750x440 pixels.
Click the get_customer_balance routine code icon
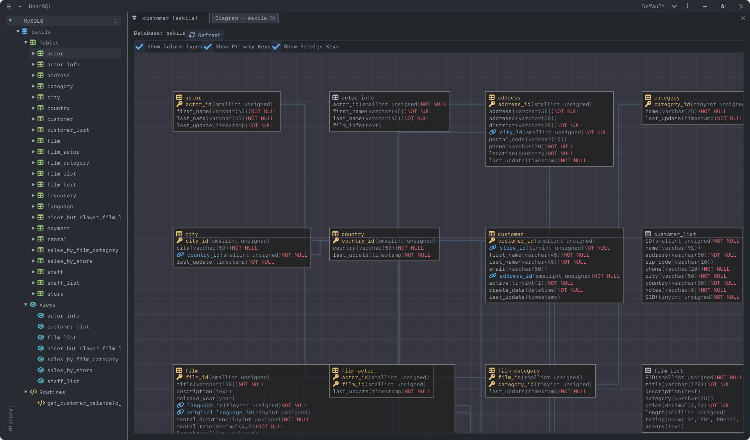coord(41,403)
